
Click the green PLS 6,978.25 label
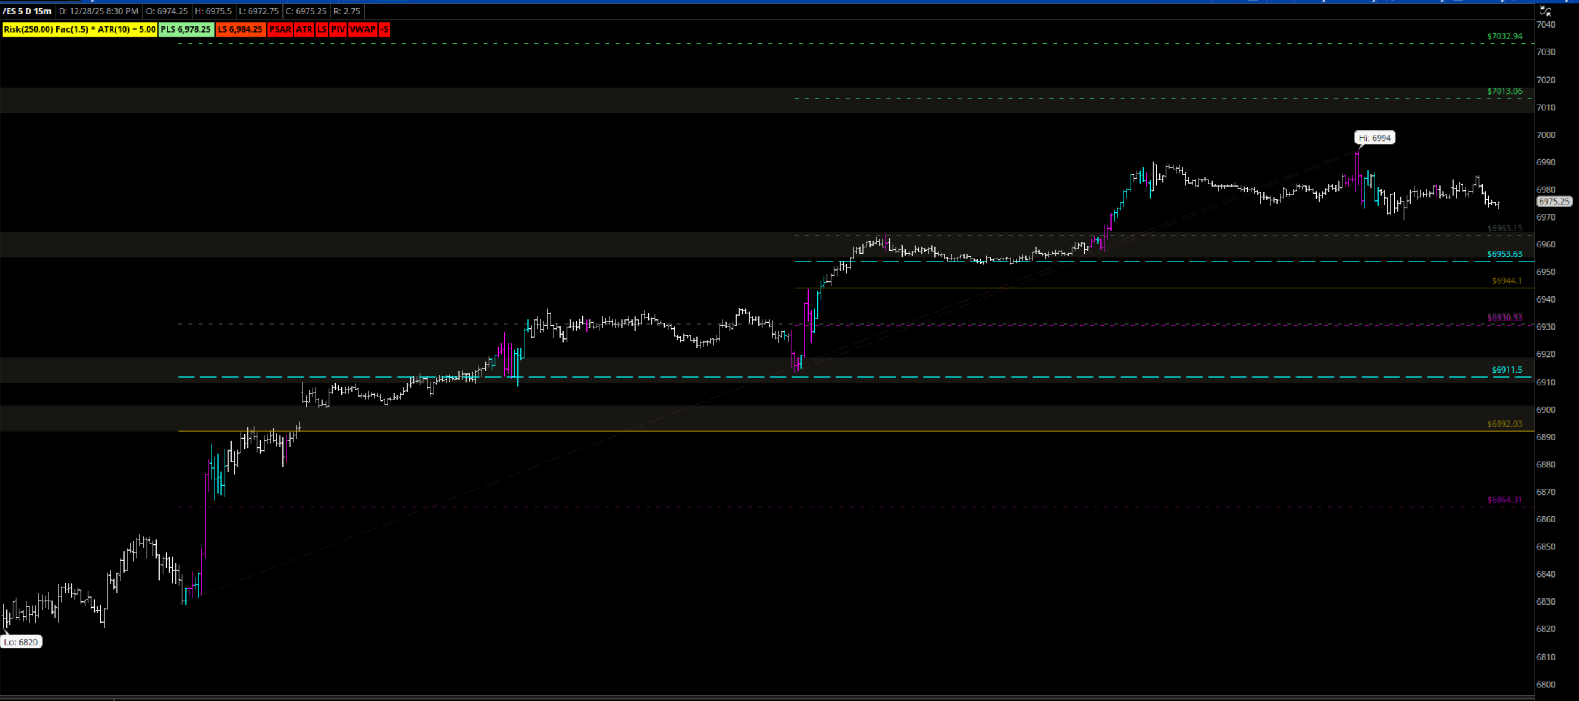(186, 29)
